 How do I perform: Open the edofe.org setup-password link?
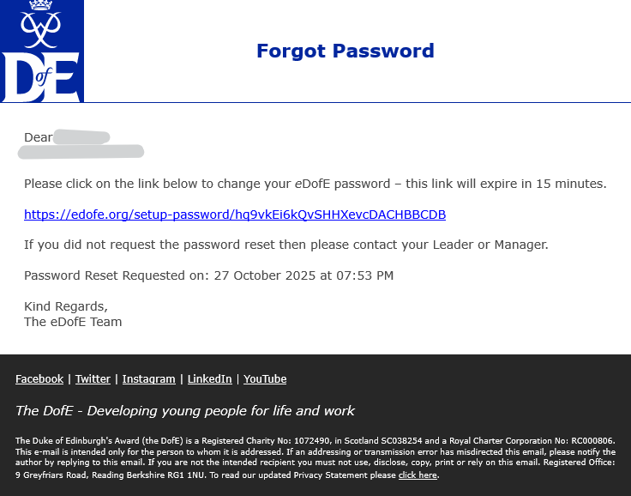[x=234, y=215]
